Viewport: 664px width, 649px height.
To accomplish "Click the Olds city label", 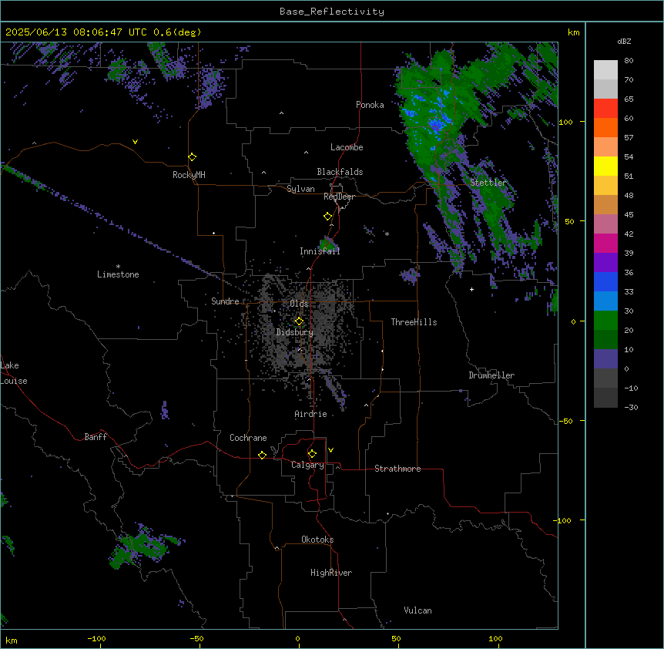I will click(x=299, y=304).
